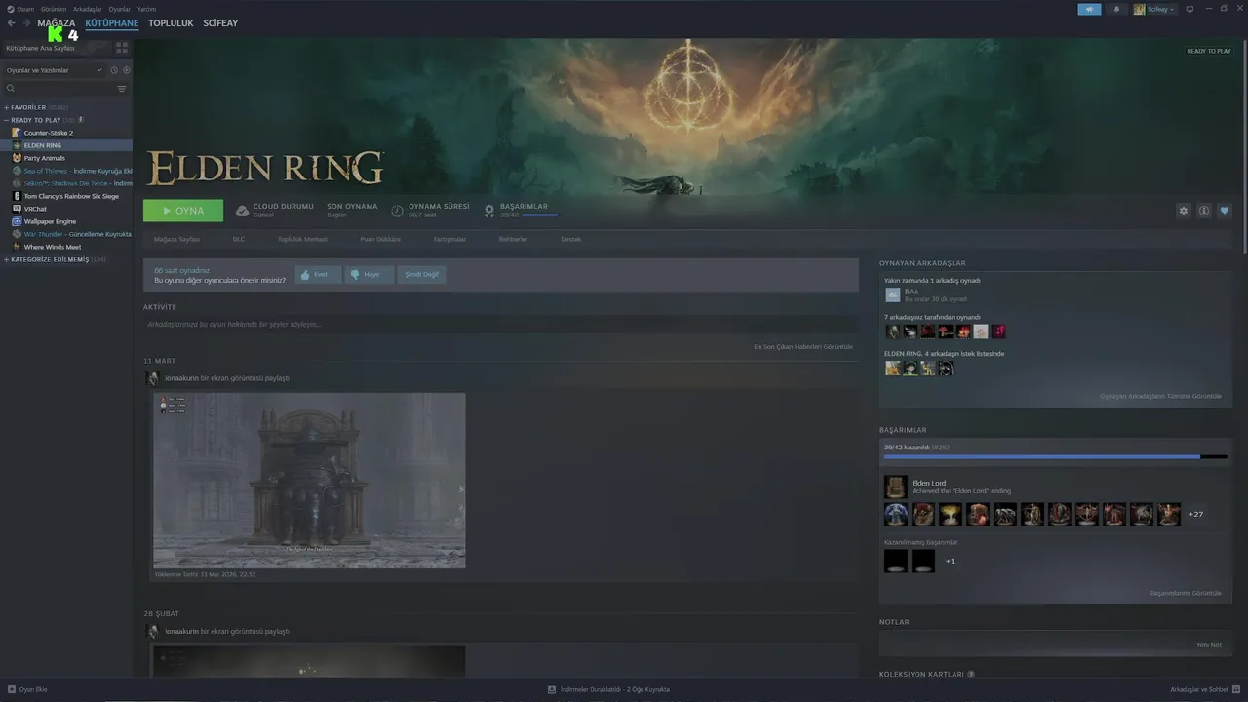Click the Başarımlar gear icon in header
This screenshot has height=702, width=1248.
click(489, 211)
